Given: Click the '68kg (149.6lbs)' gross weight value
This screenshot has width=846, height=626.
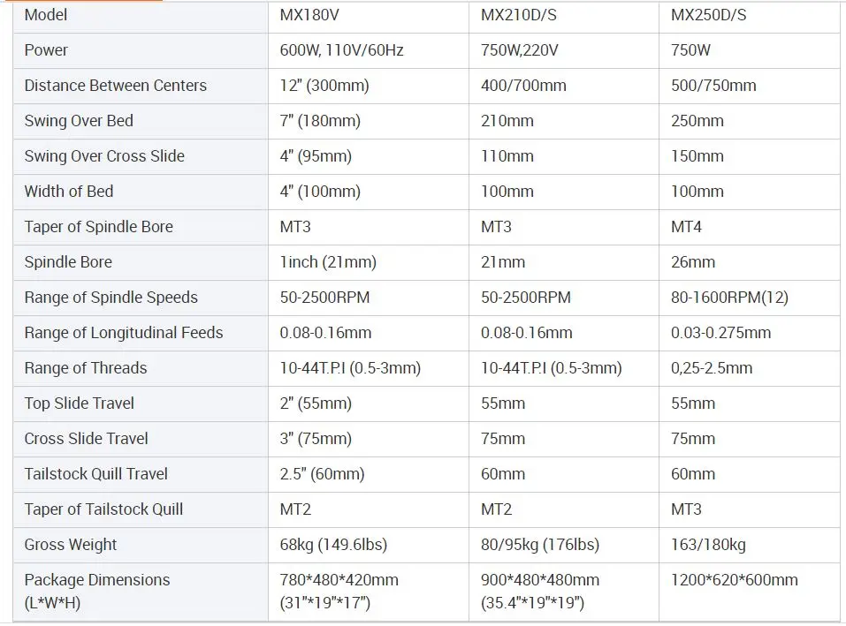Looking at the screenshot, I should pos(333,545).
